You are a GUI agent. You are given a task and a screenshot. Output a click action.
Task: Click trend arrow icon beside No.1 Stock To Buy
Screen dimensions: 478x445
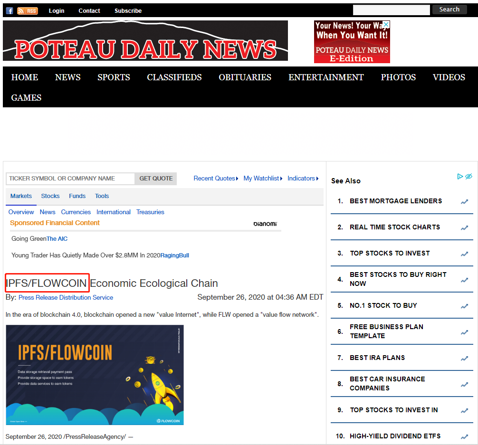464,306
